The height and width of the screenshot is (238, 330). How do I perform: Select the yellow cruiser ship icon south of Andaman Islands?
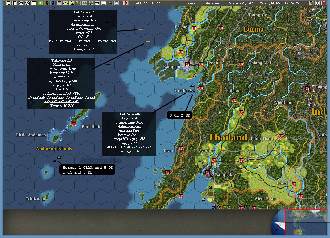[55, 161]
